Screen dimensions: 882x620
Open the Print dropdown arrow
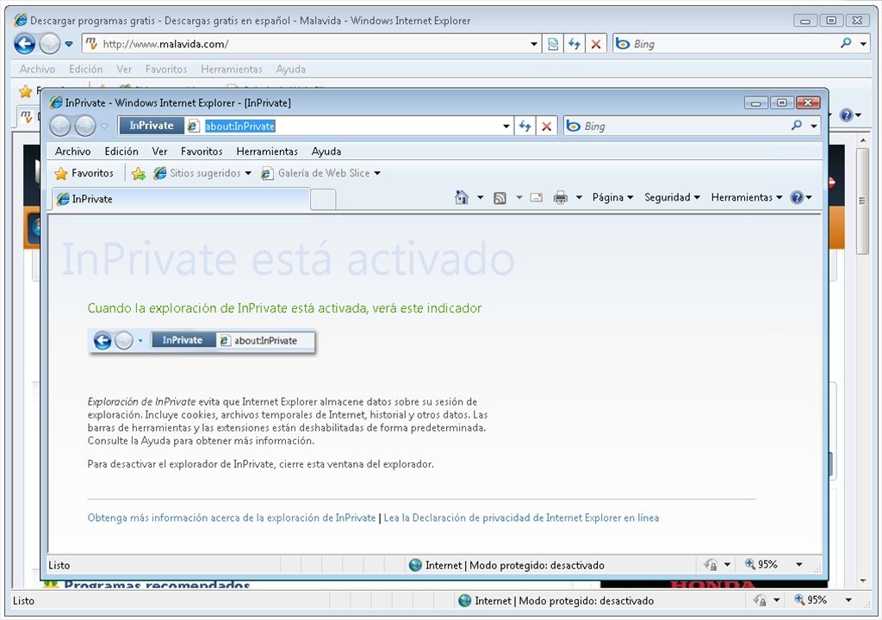pyautogui.click(x=579, y=197)
